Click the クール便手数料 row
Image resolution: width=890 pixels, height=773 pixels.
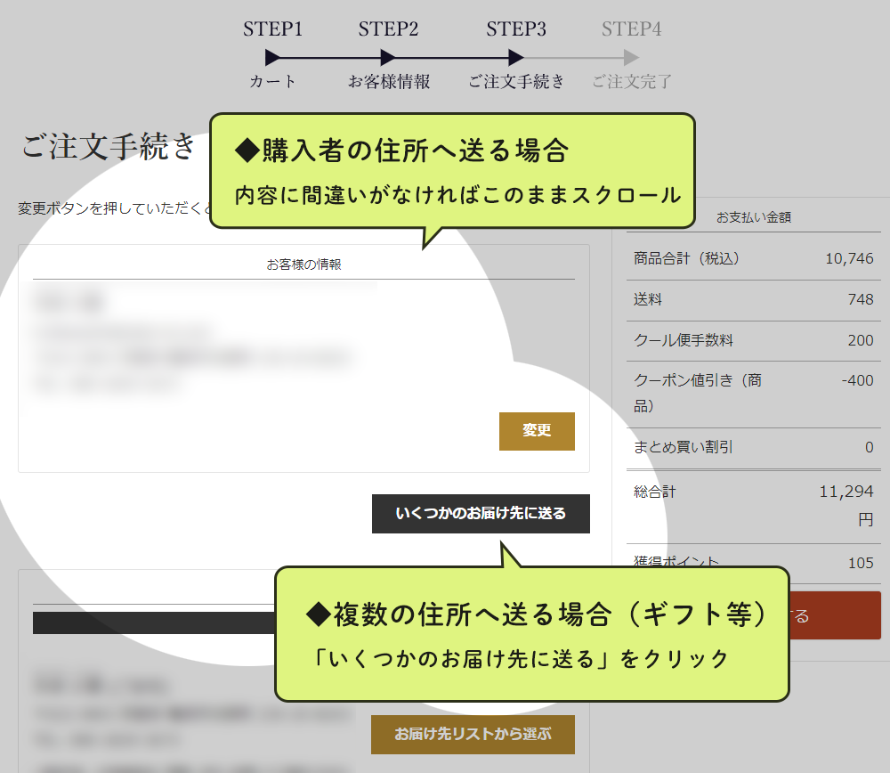click(x=753, y=341)
